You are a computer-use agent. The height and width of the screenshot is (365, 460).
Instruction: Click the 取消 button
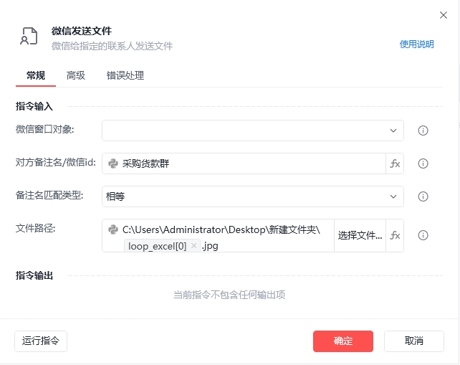tap(413, 341)
